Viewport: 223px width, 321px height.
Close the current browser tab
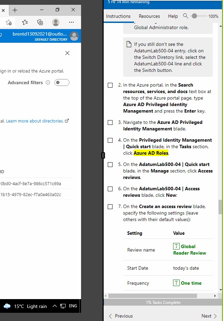(3, 10)
